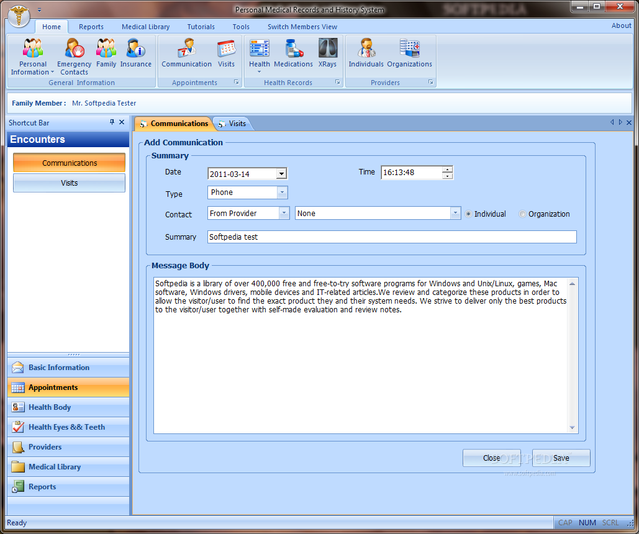Expand the Type dropdown showing Phone
Viewport: 639px width, 534px height.
click(x=282, y=192)
